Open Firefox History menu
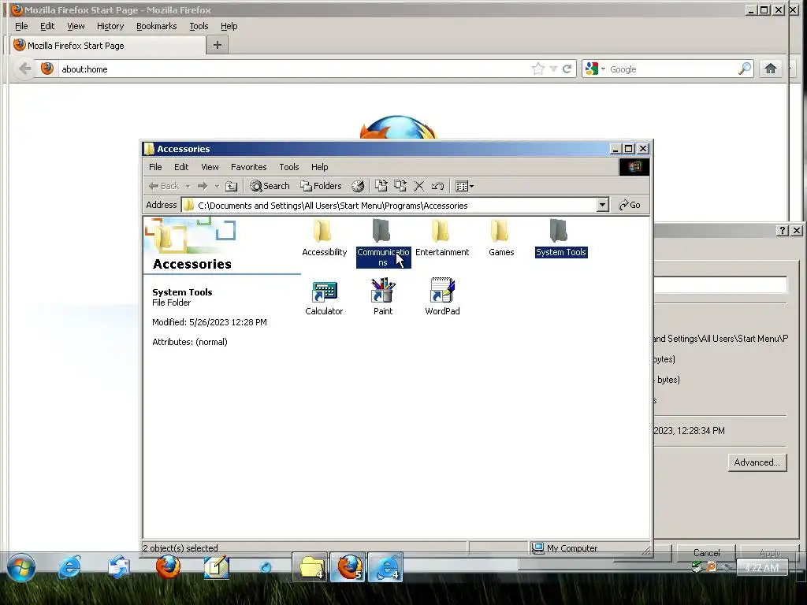The image size is (807, 605). [x=110, y=26]
